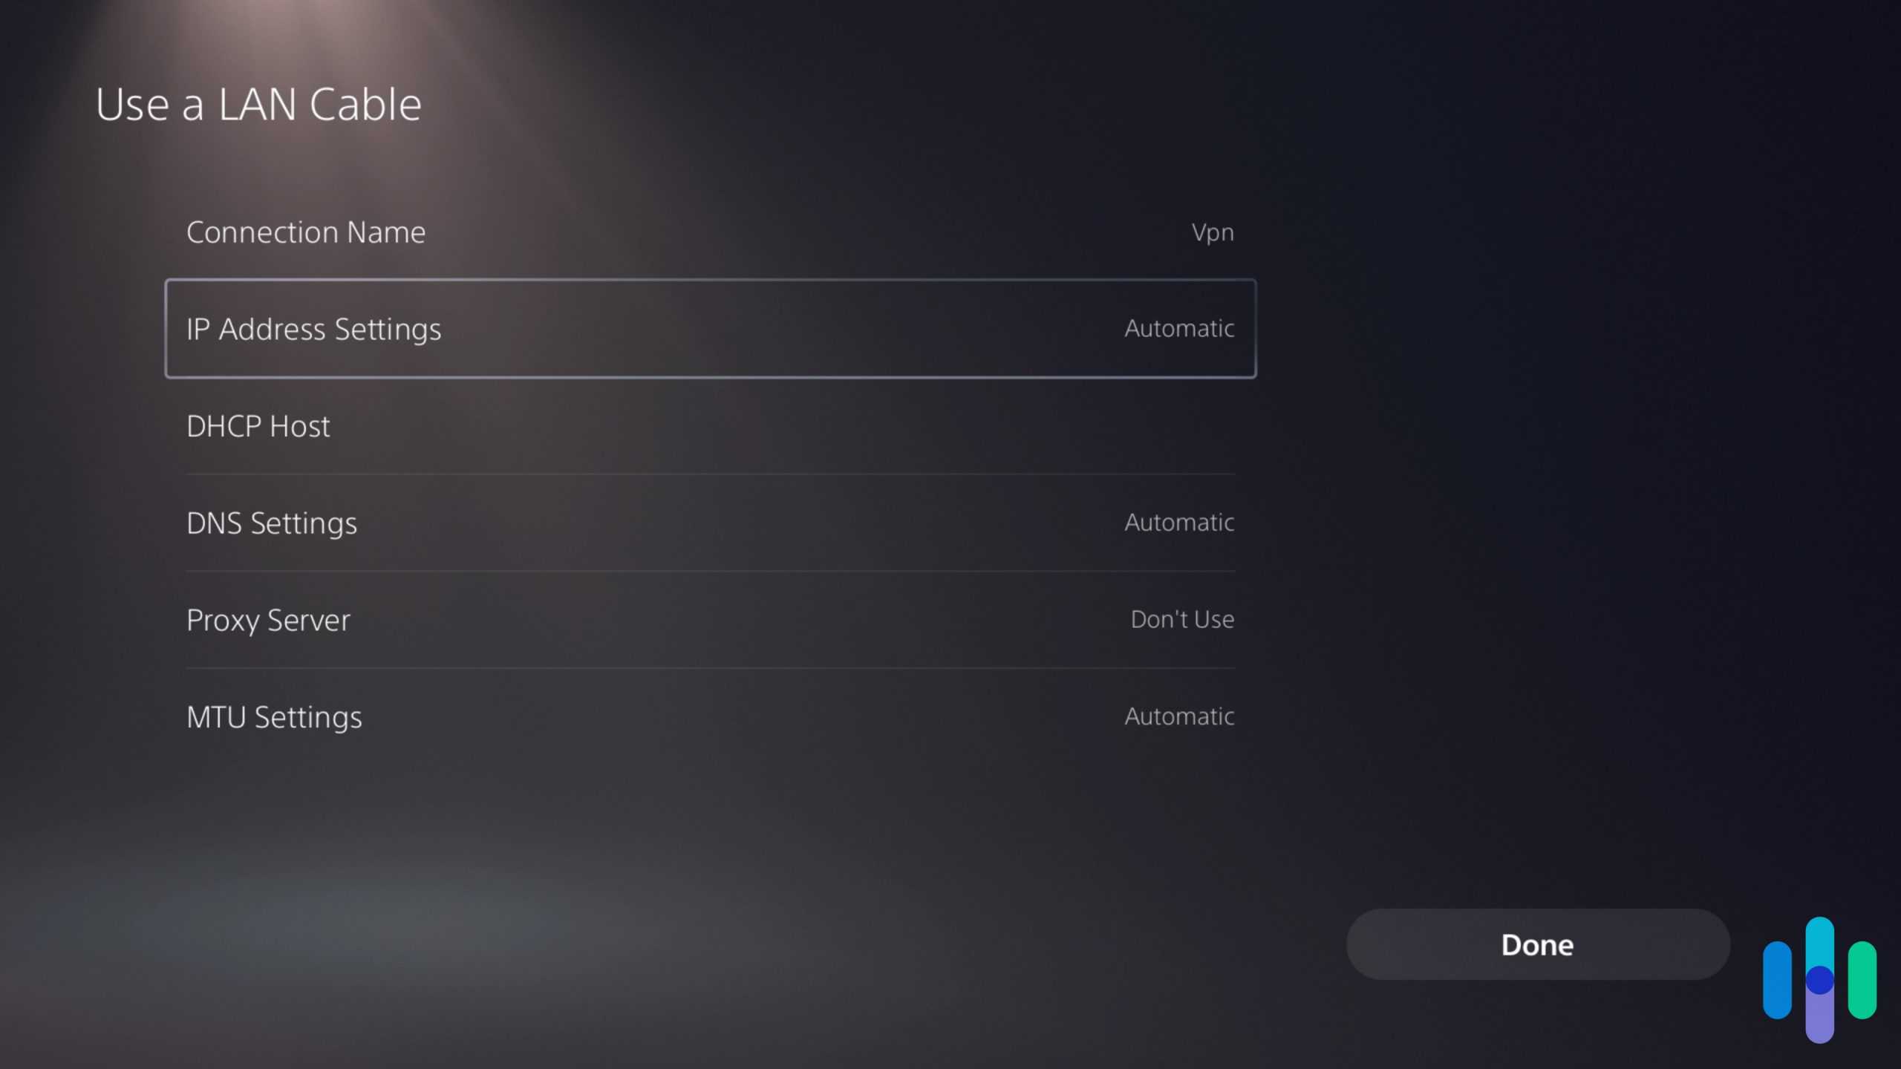Click the Vpn connection name value

pos(1213,233)
